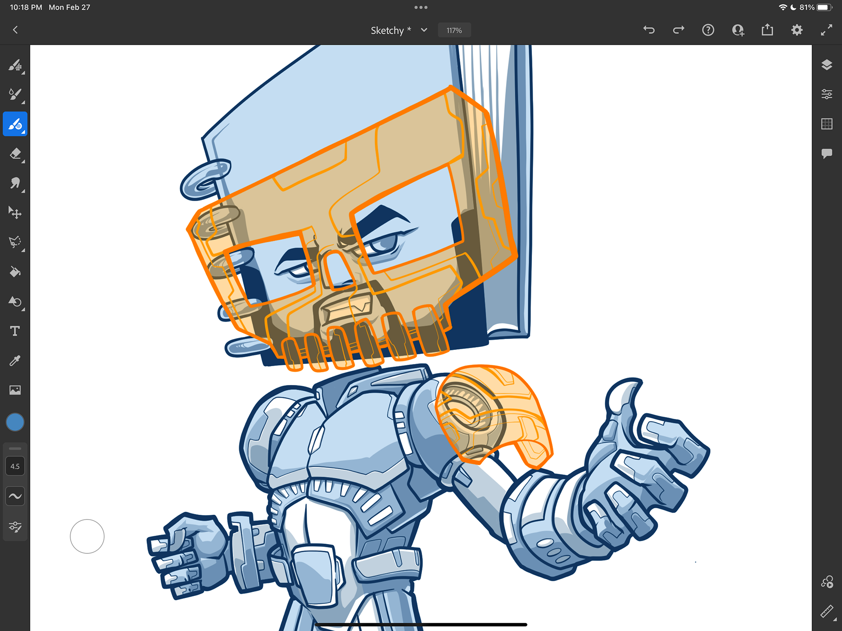
Task: Select the Type text tool
Action: point(15,331)
